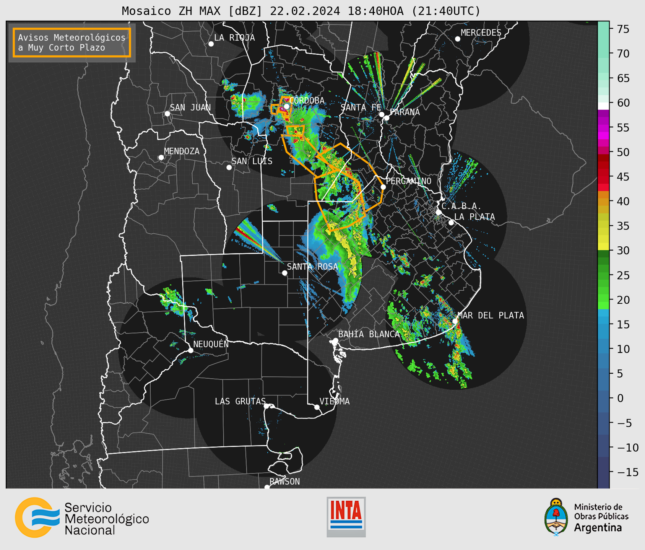The width and height of the screenshot is (645, 550).
Task: Click the −10 value on the scale
Action: tap(628, 447)
